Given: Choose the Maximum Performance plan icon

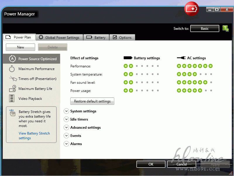Looking at the screenshot, I should pyautogui.click(x=12, y=69).
